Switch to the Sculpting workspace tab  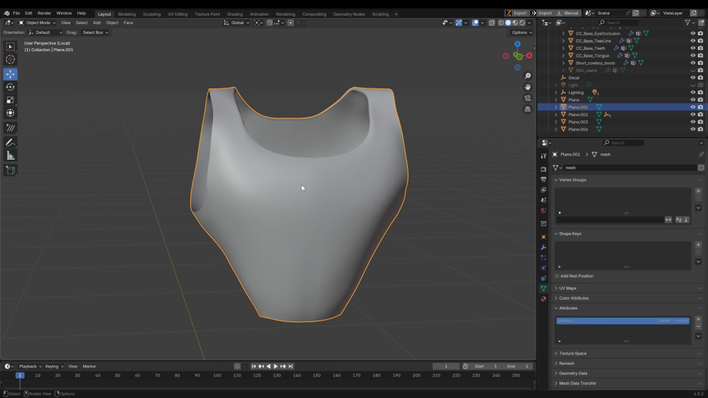click(x=151, y=14)
